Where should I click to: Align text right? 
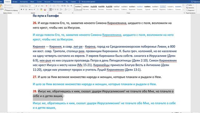(55, 9)
